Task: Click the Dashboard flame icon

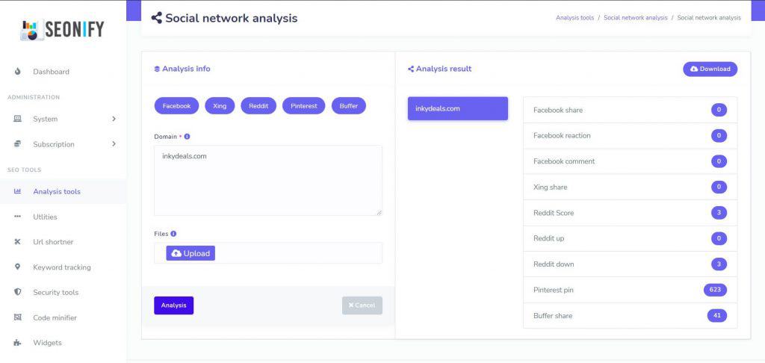Action: click(x=18, y=72)
